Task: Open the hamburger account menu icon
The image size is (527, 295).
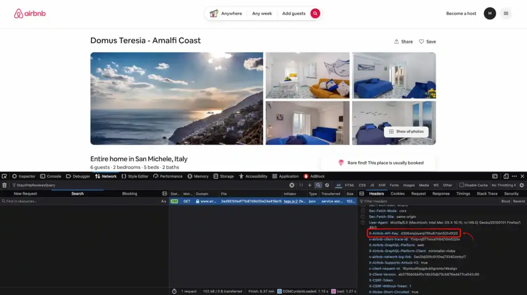Action: [506, 13]
